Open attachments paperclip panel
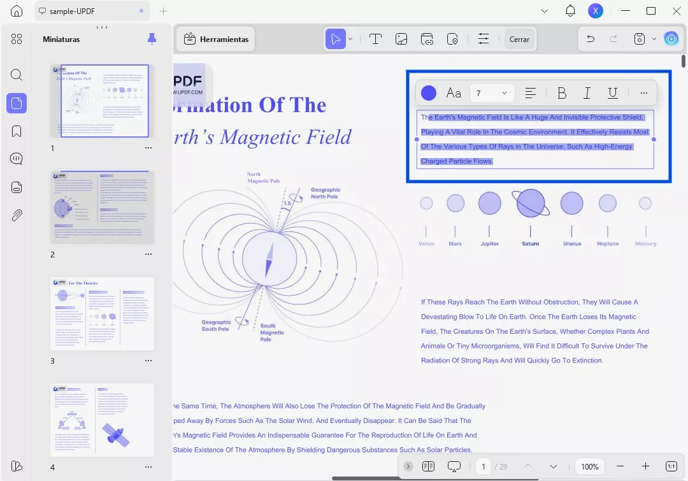This screenshot has height=481, width=688. (x=16, y=215)
